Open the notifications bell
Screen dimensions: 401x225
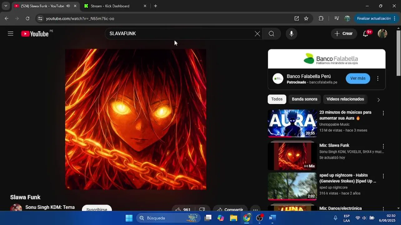click(x=366, y=34)
